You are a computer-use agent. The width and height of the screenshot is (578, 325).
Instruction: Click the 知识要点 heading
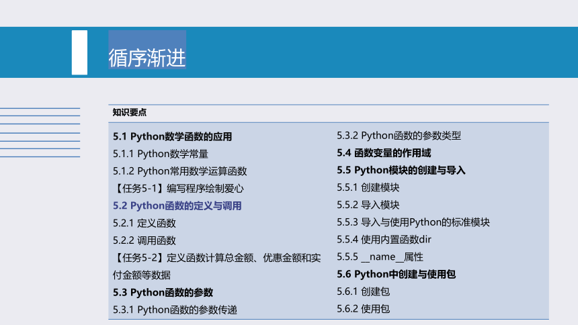coord(130,112)
